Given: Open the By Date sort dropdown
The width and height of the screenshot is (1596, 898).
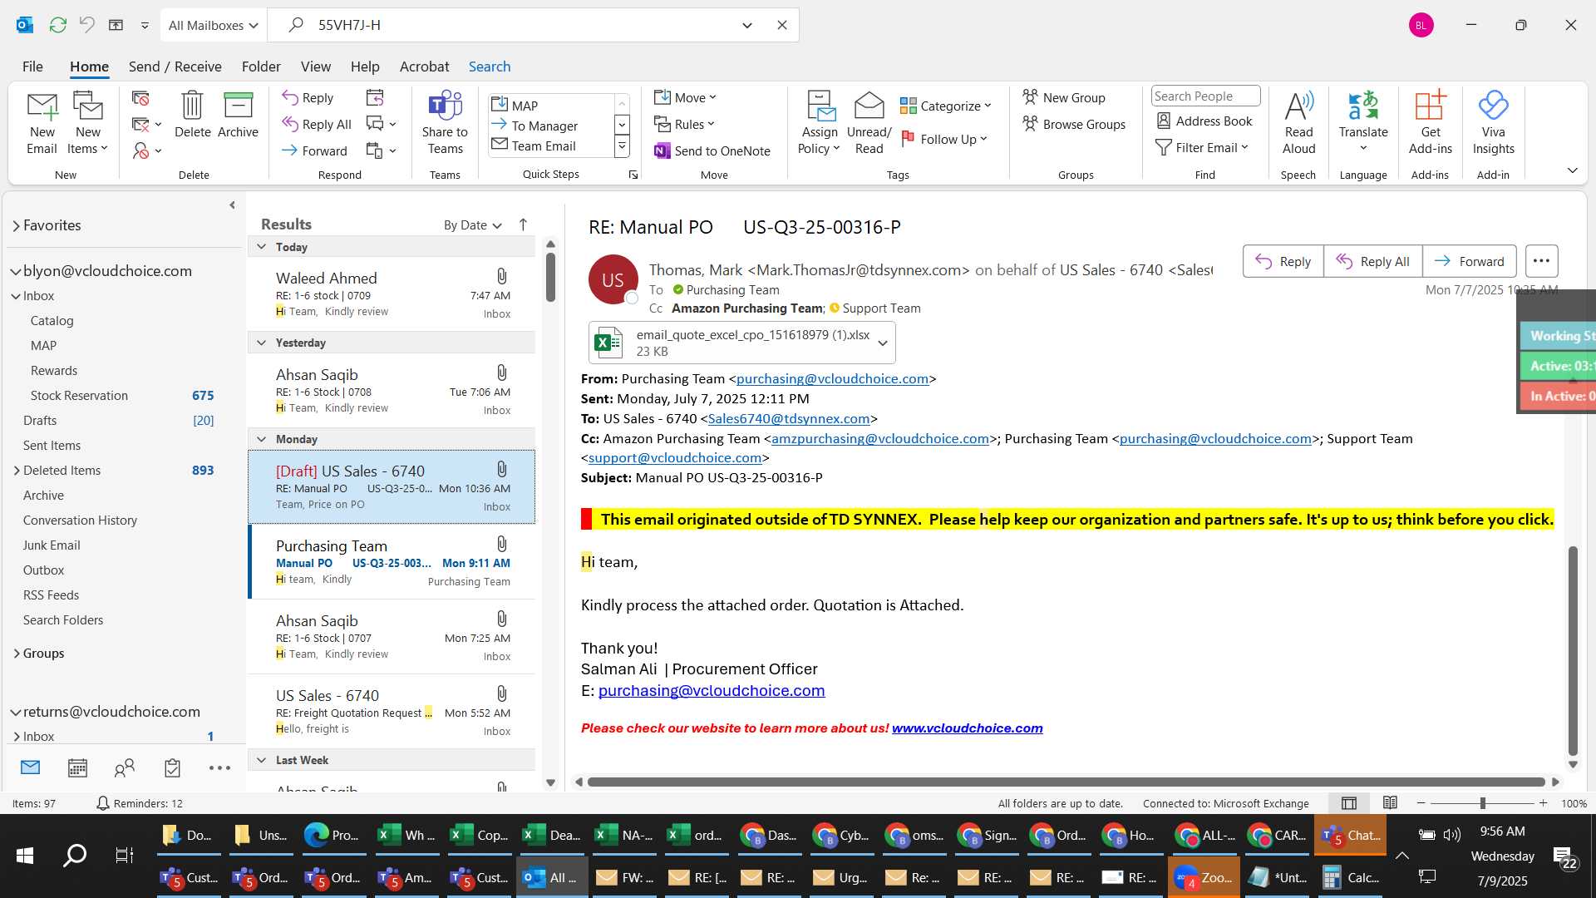Looking at the screenshot, I should 472,225.
